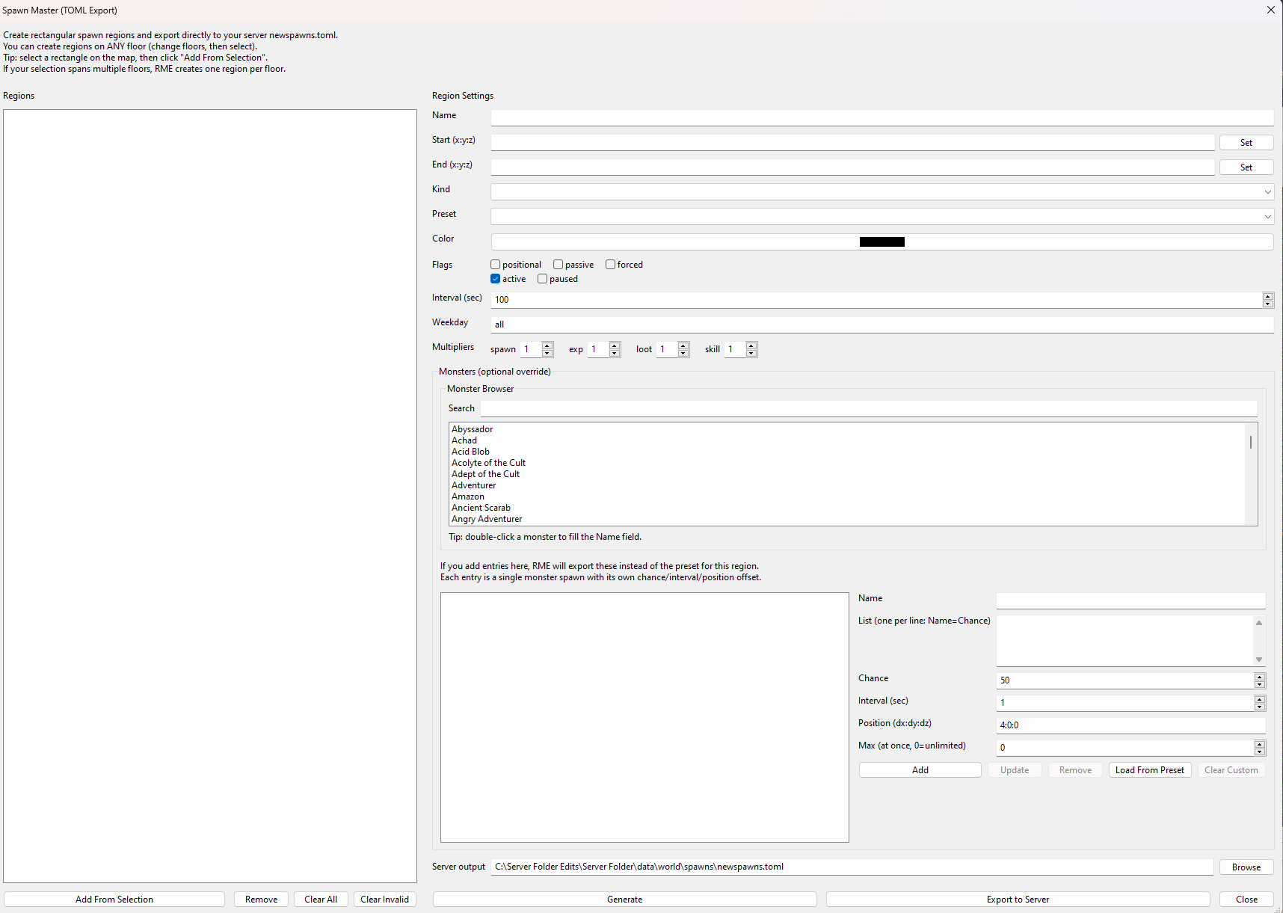Check the passive flag checkbox
This screenshot has width=1283, height=913.
pyautogui.click(x=559, y=265)
